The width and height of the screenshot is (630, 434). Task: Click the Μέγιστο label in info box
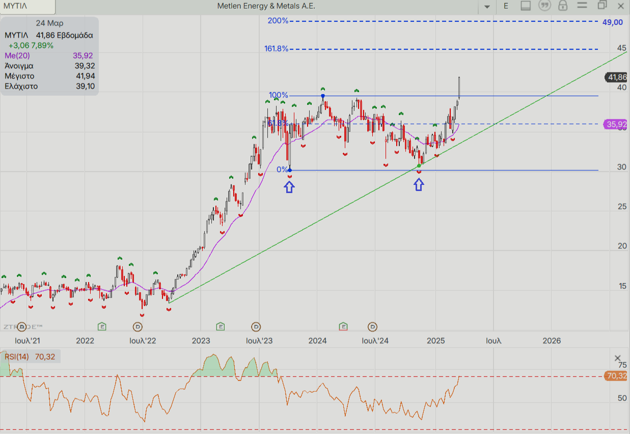pos(19,76)
